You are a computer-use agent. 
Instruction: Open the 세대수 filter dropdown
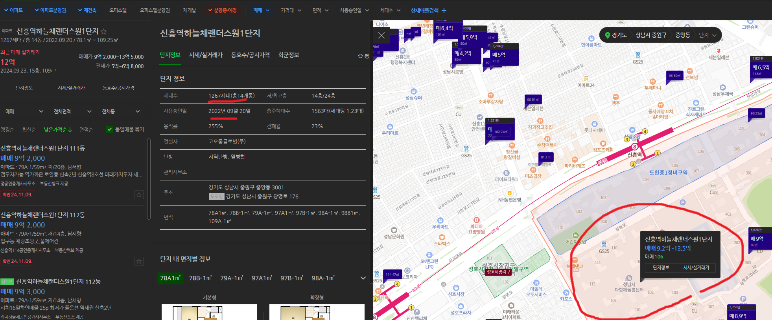[390, 11]
